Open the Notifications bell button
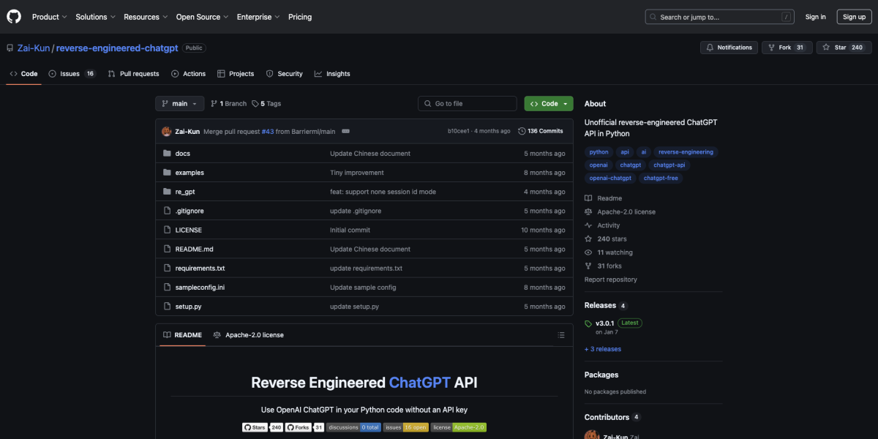The width and height of the screenshot is (878, 439). click(x=729, y=48)
